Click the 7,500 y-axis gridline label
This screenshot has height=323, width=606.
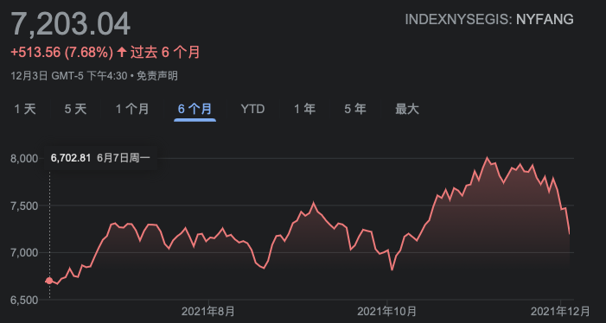[x=24, y=206]
